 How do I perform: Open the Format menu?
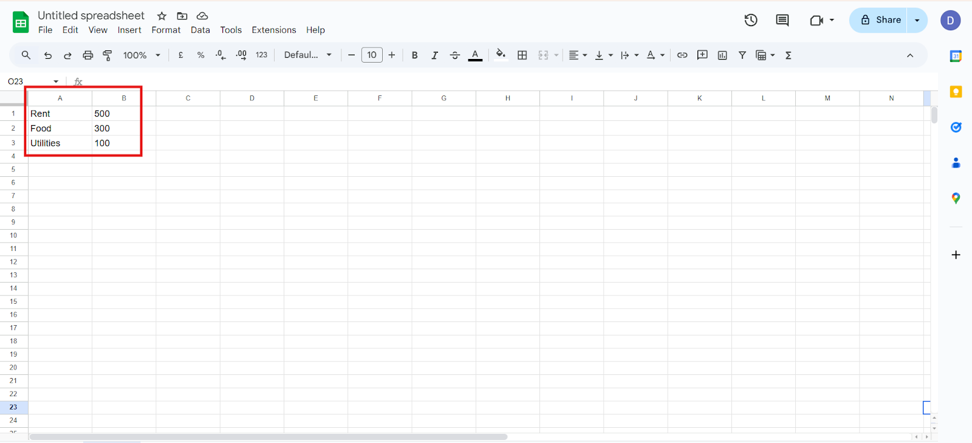click(x=166, y=30)
